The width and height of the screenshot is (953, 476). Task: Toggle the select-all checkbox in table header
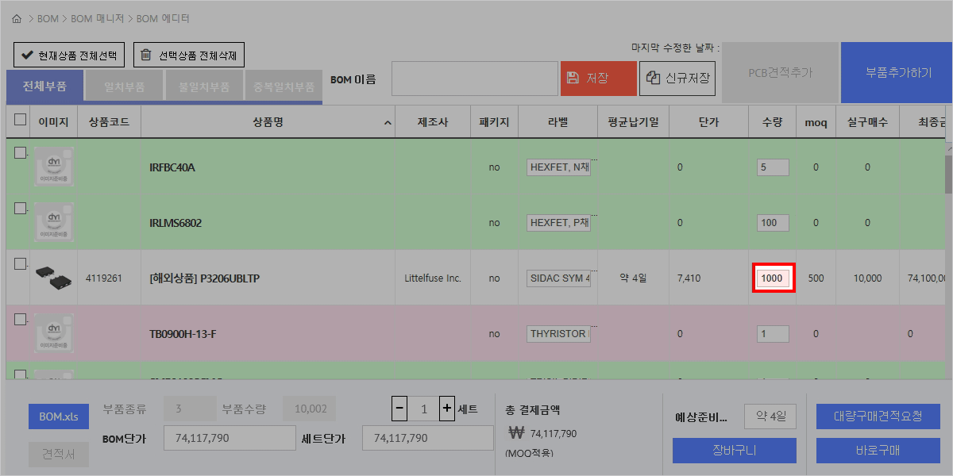click(21, 121)
